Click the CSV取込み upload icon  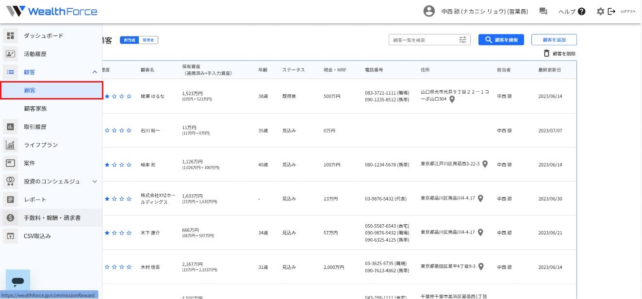coord(10,236)
